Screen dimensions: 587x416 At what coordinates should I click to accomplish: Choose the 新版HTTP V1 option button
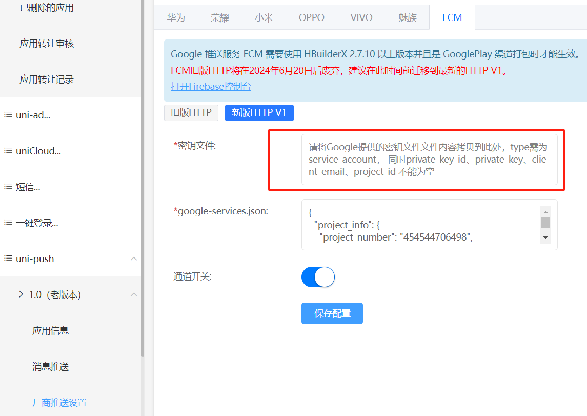pyautogui.click(x=259, y=113)
